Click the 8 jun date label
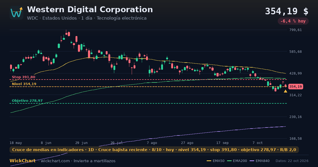 [46, 143]
